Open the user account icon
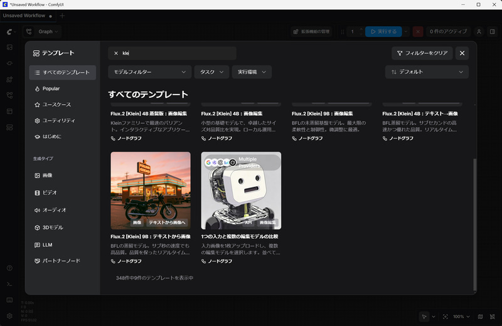The height and width of the screenshot is (326, 502). (x=479, y=32)
